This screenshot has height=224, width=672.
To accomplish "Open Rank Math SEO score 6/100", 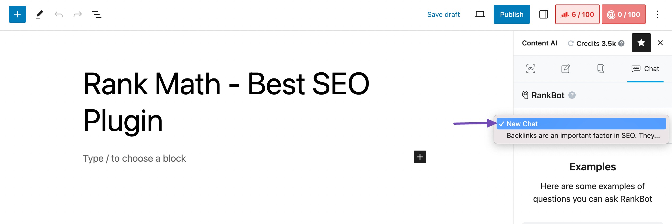I will (x=577, y=14).
